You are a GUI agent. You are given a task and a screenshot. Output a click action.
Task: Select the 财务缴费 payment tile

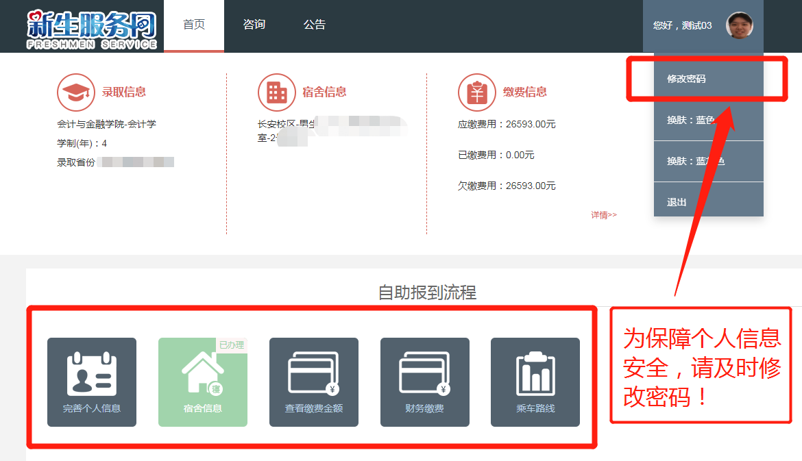tap(424, 382)
